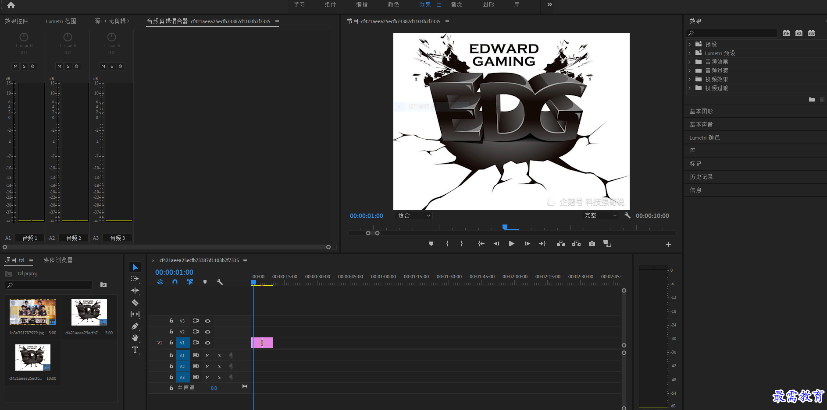Select the Type tool
Image resolution: width=827 pixels, height=410 pixels.
(135, 350)
